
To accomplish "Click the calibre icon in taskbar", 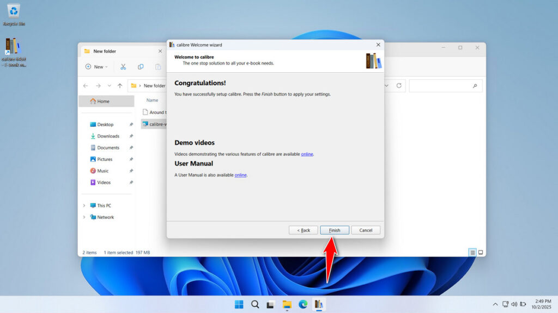I will click(x=319, y=304).
